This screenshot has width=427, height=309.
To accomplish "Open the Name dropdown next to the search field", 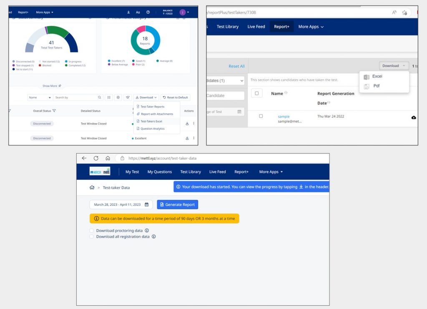I will pos(40,97).
